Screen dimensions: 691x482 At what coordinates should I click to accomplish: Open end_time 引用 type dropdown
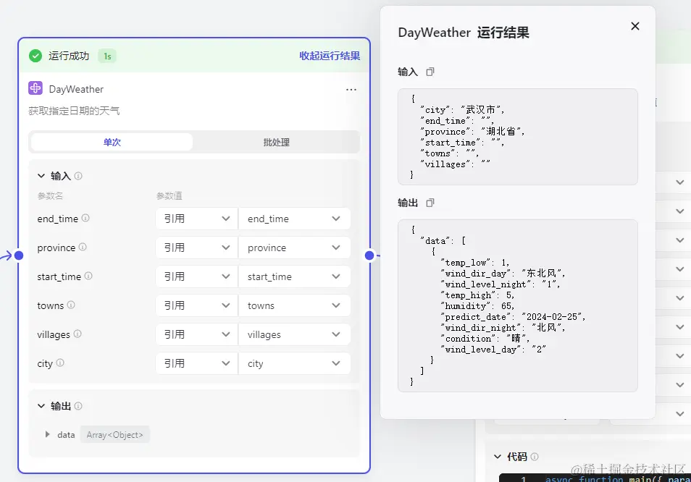(x=196, y=219)
